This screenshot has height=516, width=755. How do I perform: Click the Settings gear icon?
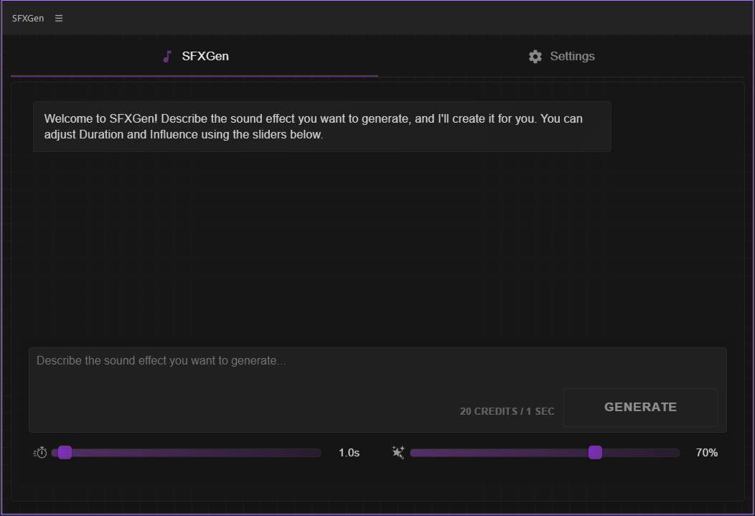(535, 57)
